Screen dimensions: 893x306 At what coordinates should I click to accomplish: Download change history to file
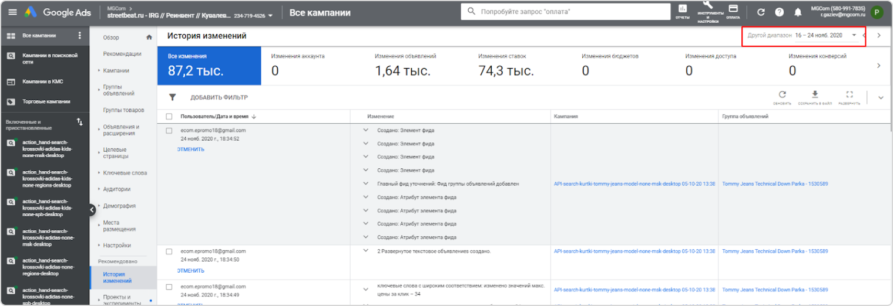[x=814, y=96]
